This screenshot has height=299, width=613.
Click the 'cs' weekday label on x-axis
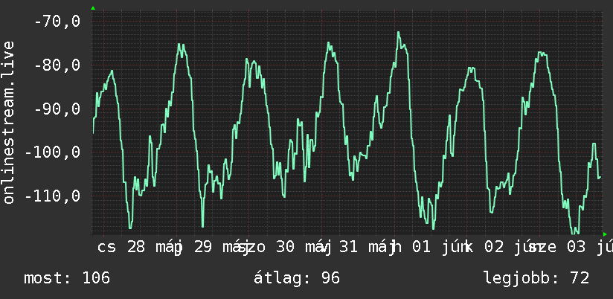106,248
